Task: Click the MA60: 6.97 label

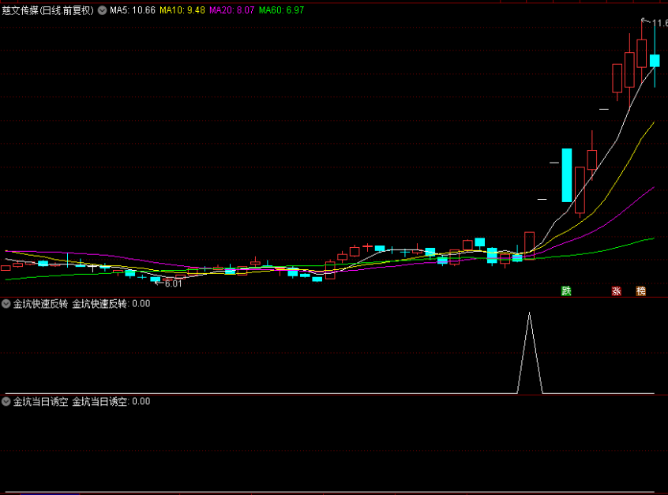Action: tap(282, 10)
